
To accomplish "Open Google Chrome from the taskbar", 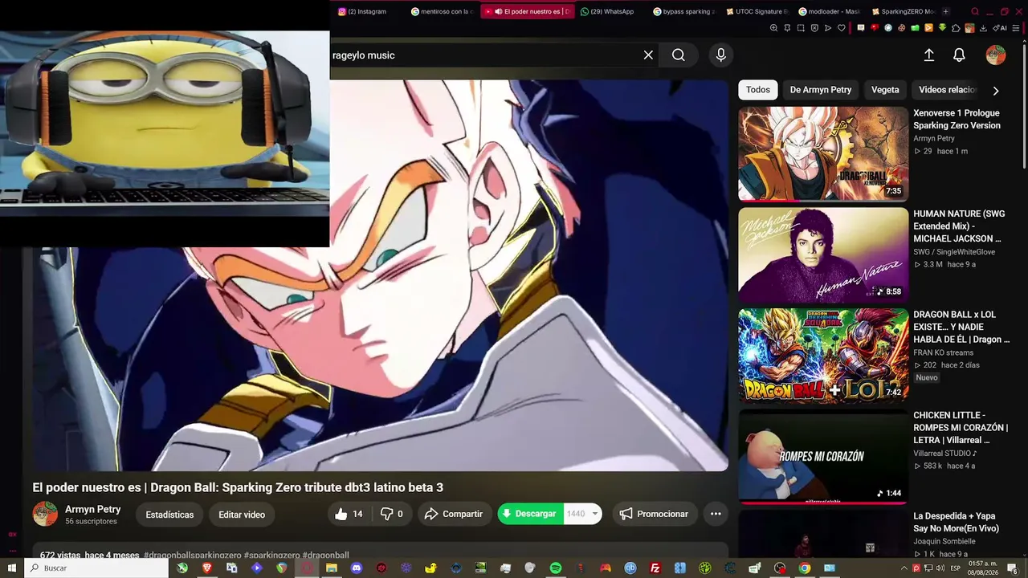I will [x=805, y=568].
